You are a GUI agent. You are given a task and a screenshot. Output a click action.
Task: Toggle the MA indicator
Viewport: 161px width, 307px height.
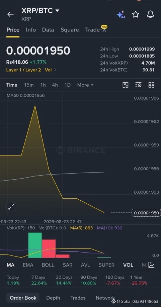coord(11,265)
